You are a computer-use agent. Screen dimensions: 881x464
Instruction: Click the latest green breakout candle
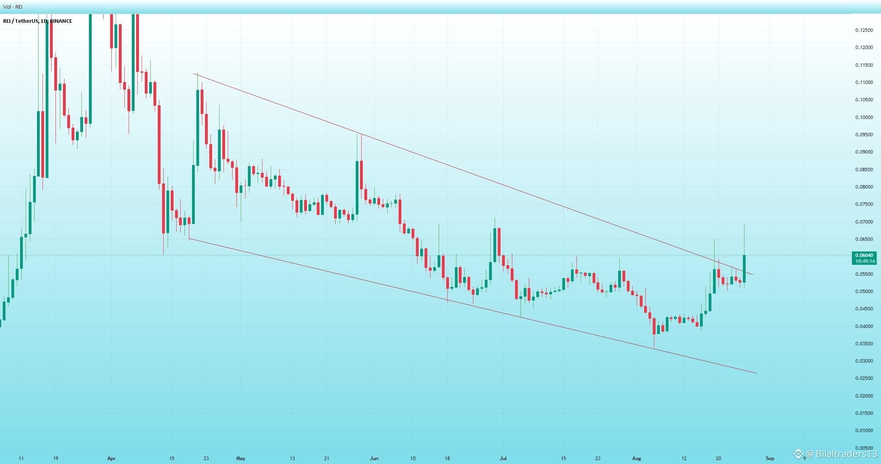tap(744, 269)
